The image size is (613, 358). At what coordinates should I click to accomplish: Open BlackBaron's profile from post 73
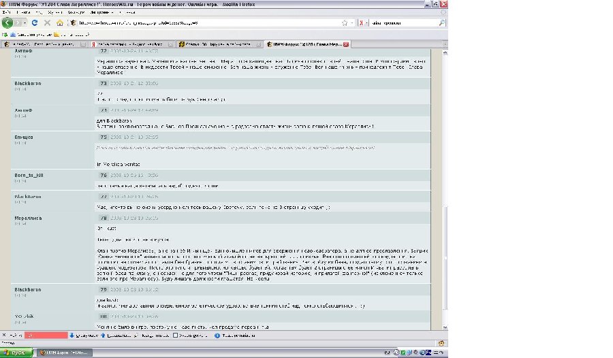tap(29, 82)
